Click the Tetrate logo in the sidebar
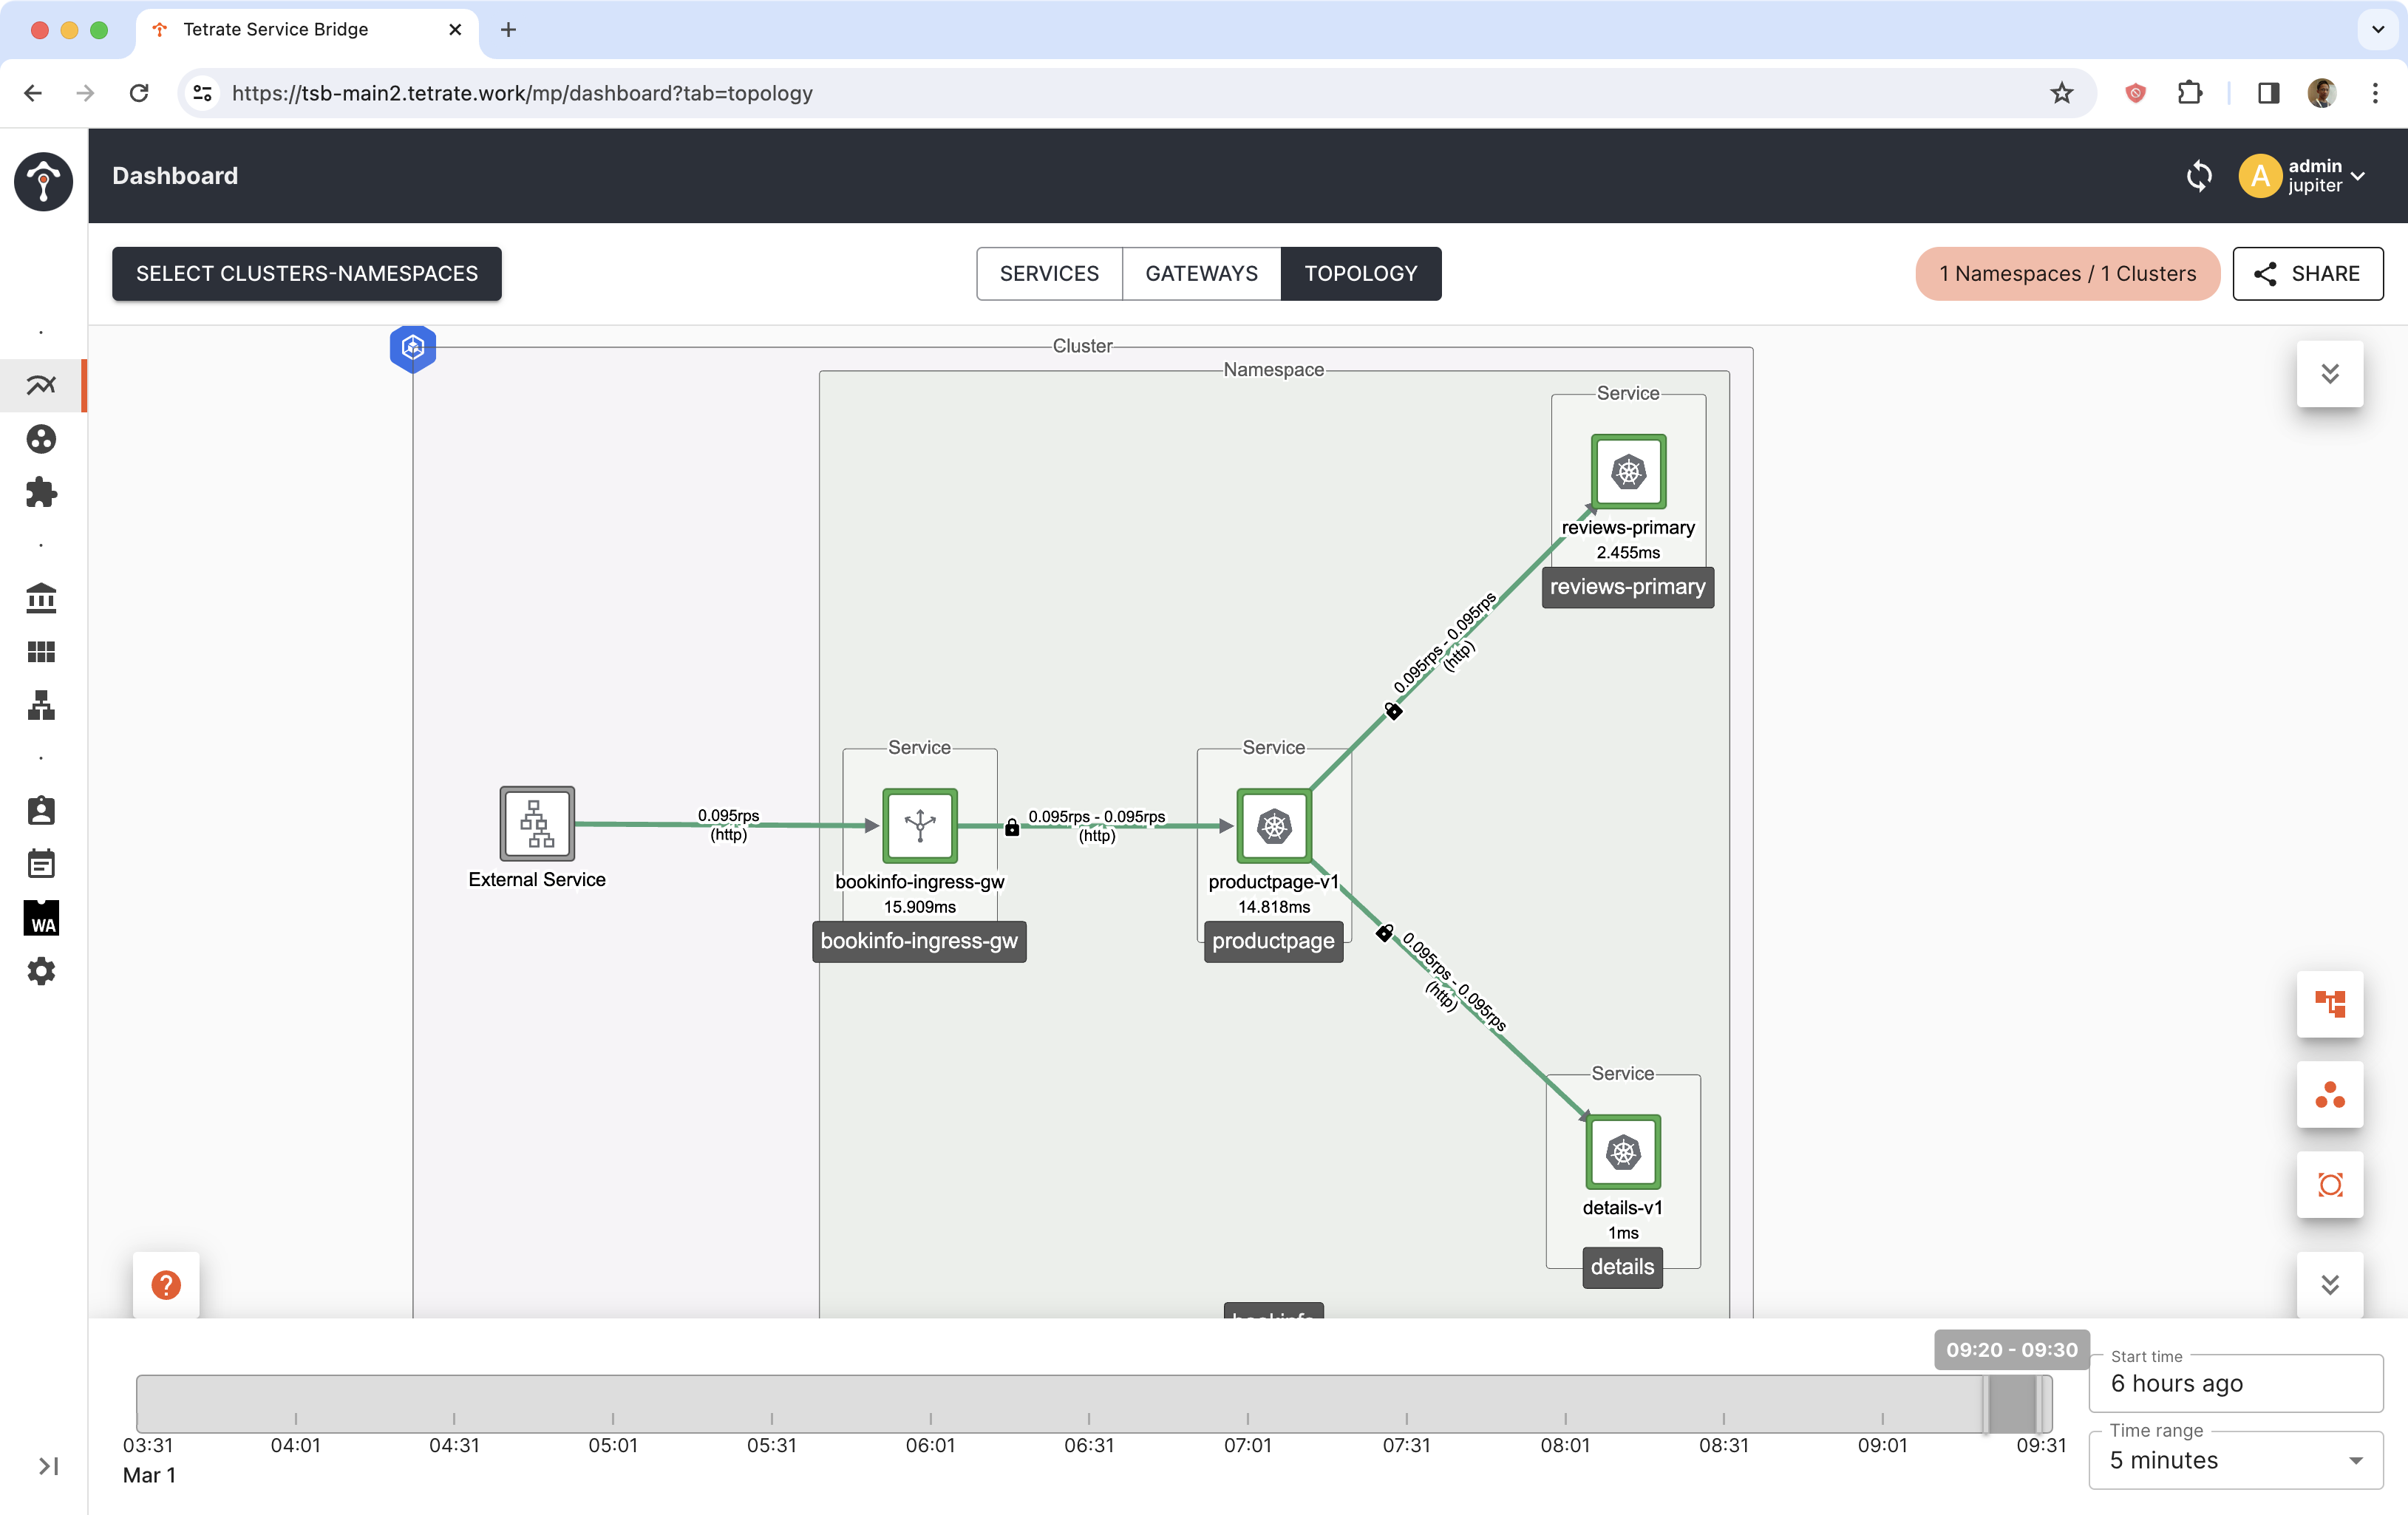This screenshot has height=1515, width=2408. pyautogui.click(x=43, y=181)
